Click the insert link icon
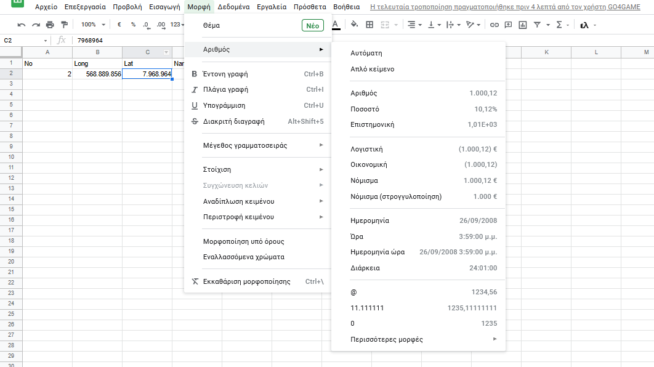654x367 pixels. 495,25
